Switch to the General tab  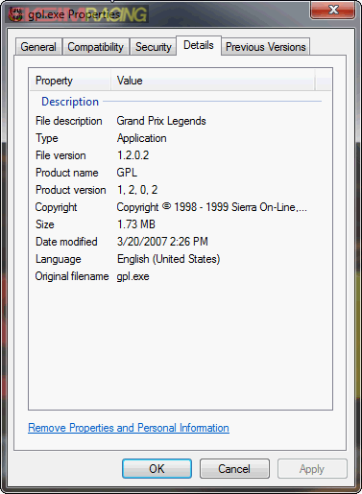[x=38, y=47]
